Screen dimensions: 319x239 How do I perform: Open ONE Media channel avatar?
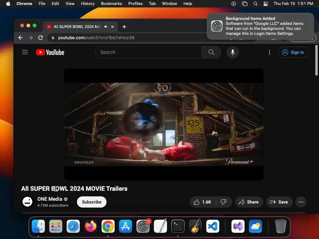click(x=27, y=202)
